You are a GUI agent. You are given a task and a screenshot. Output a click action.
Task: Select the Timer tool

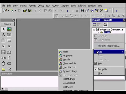point(3,63)
